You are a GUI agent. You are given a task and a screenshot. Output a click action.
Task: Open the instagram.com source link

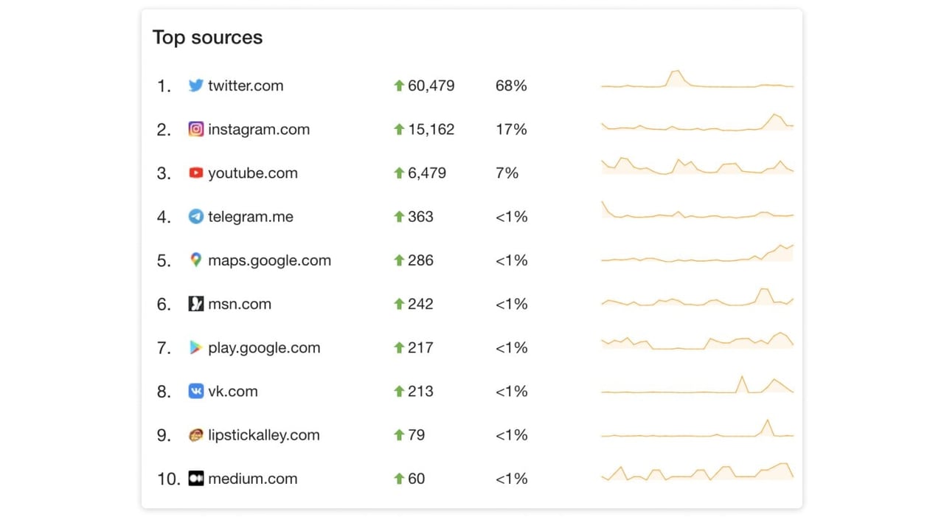click(x=259, y=129)
